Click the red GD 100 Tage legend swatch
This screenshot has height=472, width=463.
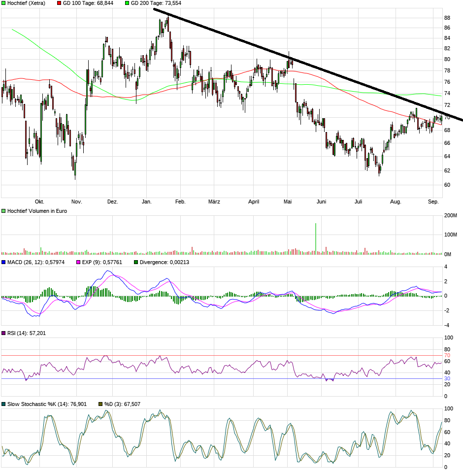[x=59, y=3]
